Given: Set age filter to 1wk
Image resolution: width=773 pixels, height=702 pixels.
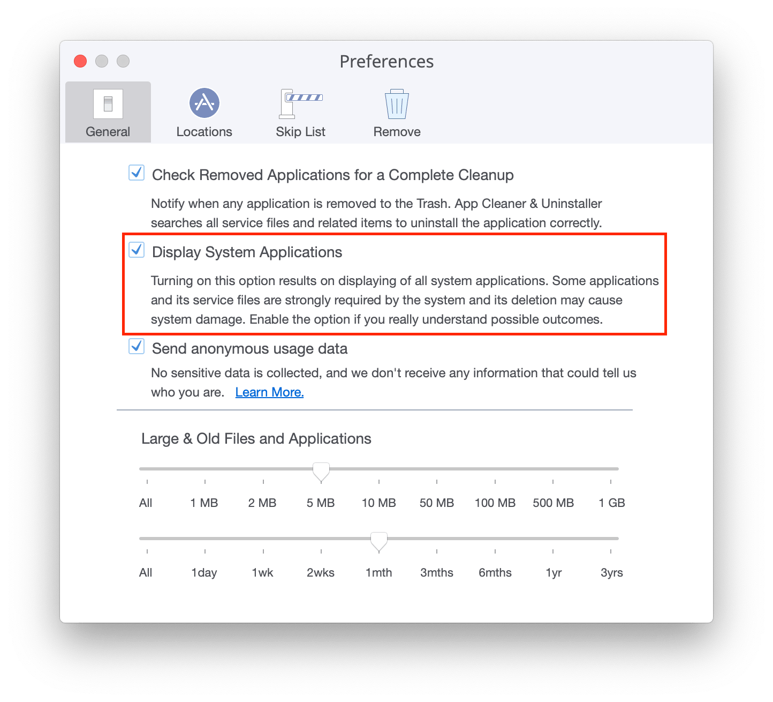Looking at the screenshot, I should 262,572.
